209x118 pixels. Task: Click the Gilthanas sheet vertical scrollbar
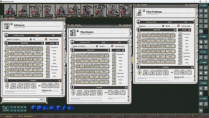[62, 64]
